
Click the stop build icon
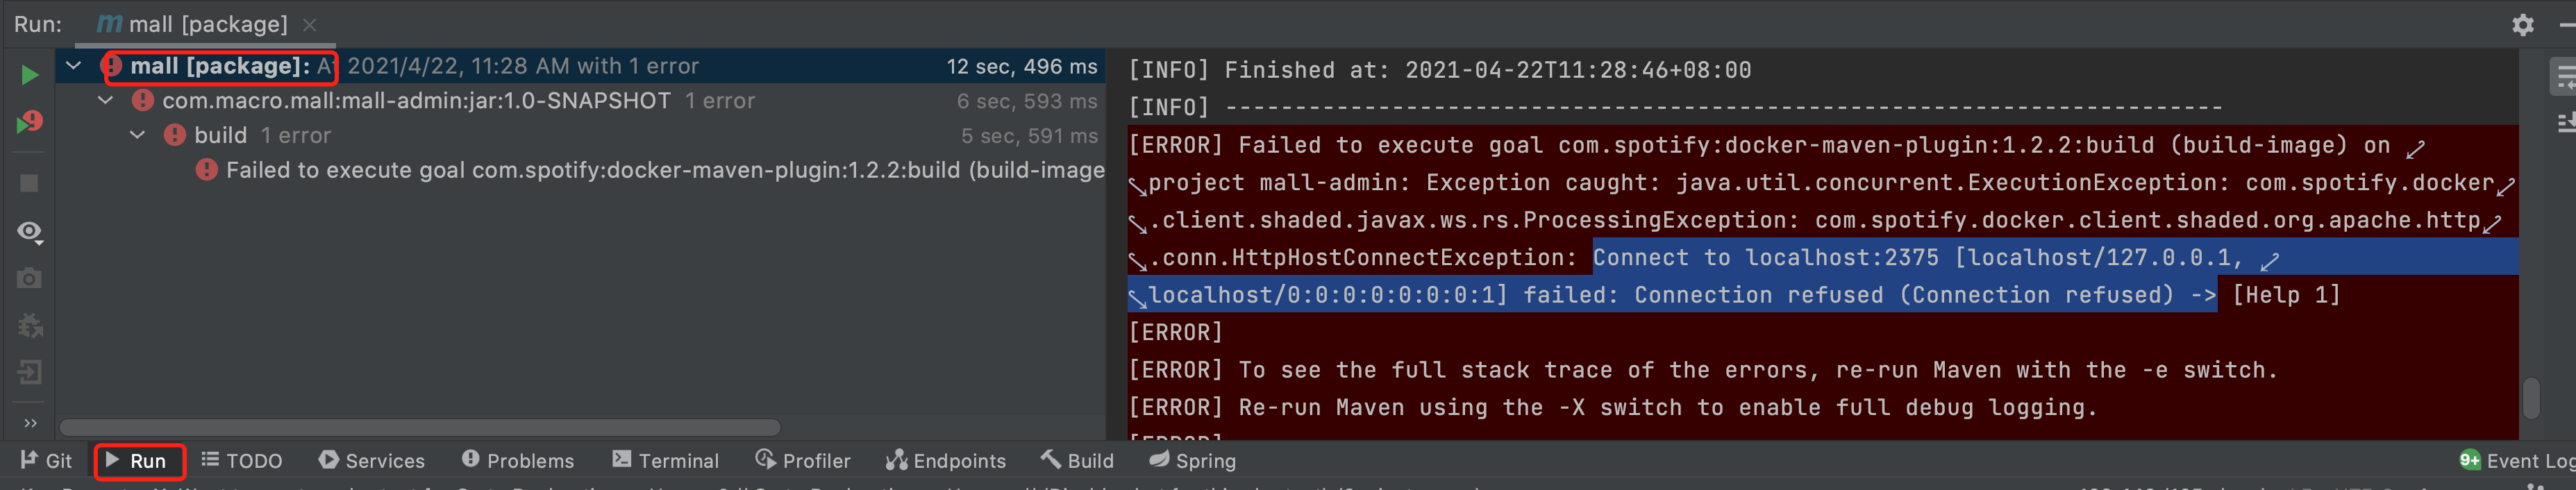[x=28, y=183]
